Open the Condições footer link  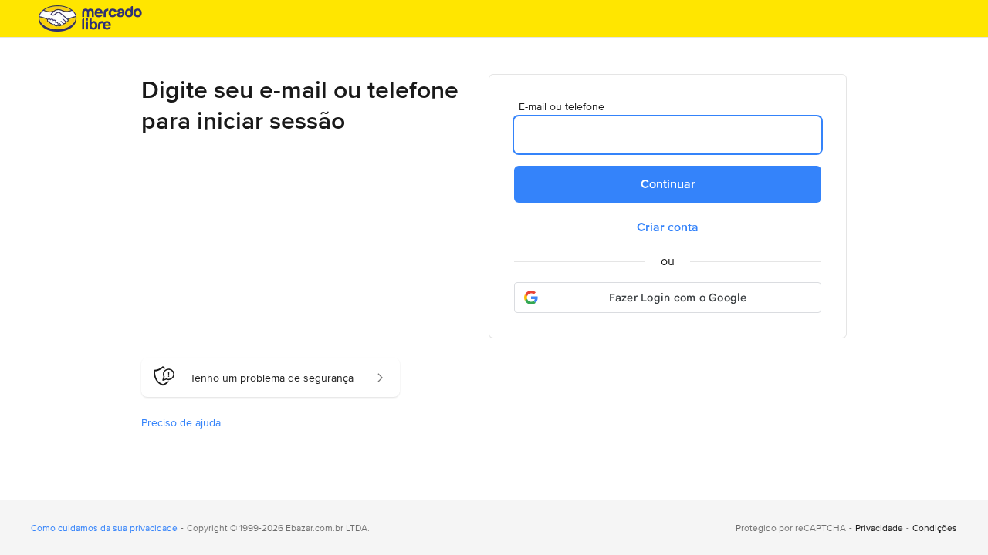(934, 528)
